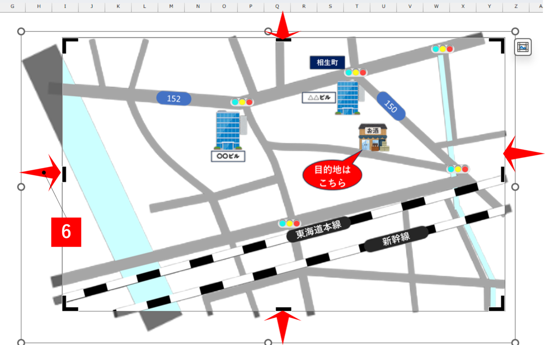
Task: Click the お酒 liquor shop building
Action: coord(373,138)
